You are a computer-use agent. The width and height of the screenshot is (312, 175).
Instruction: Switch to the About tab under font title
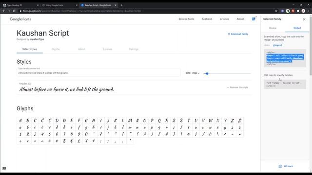click(x=81, y=49)
